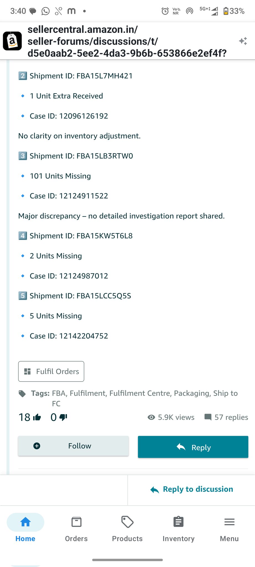
Task: Tap the Android navigation gesture bar
Action: (127, 560)
